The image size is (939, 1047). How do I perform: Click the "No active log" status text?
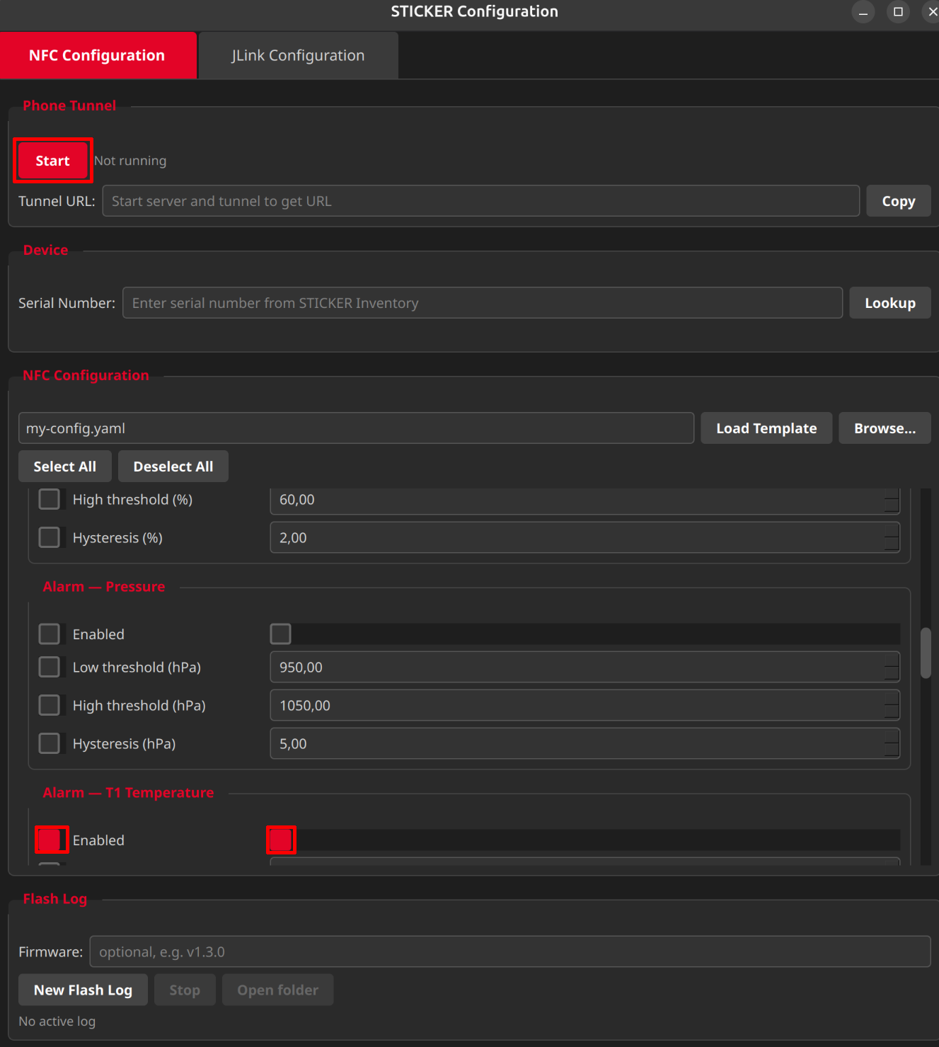coord(57,1021)
